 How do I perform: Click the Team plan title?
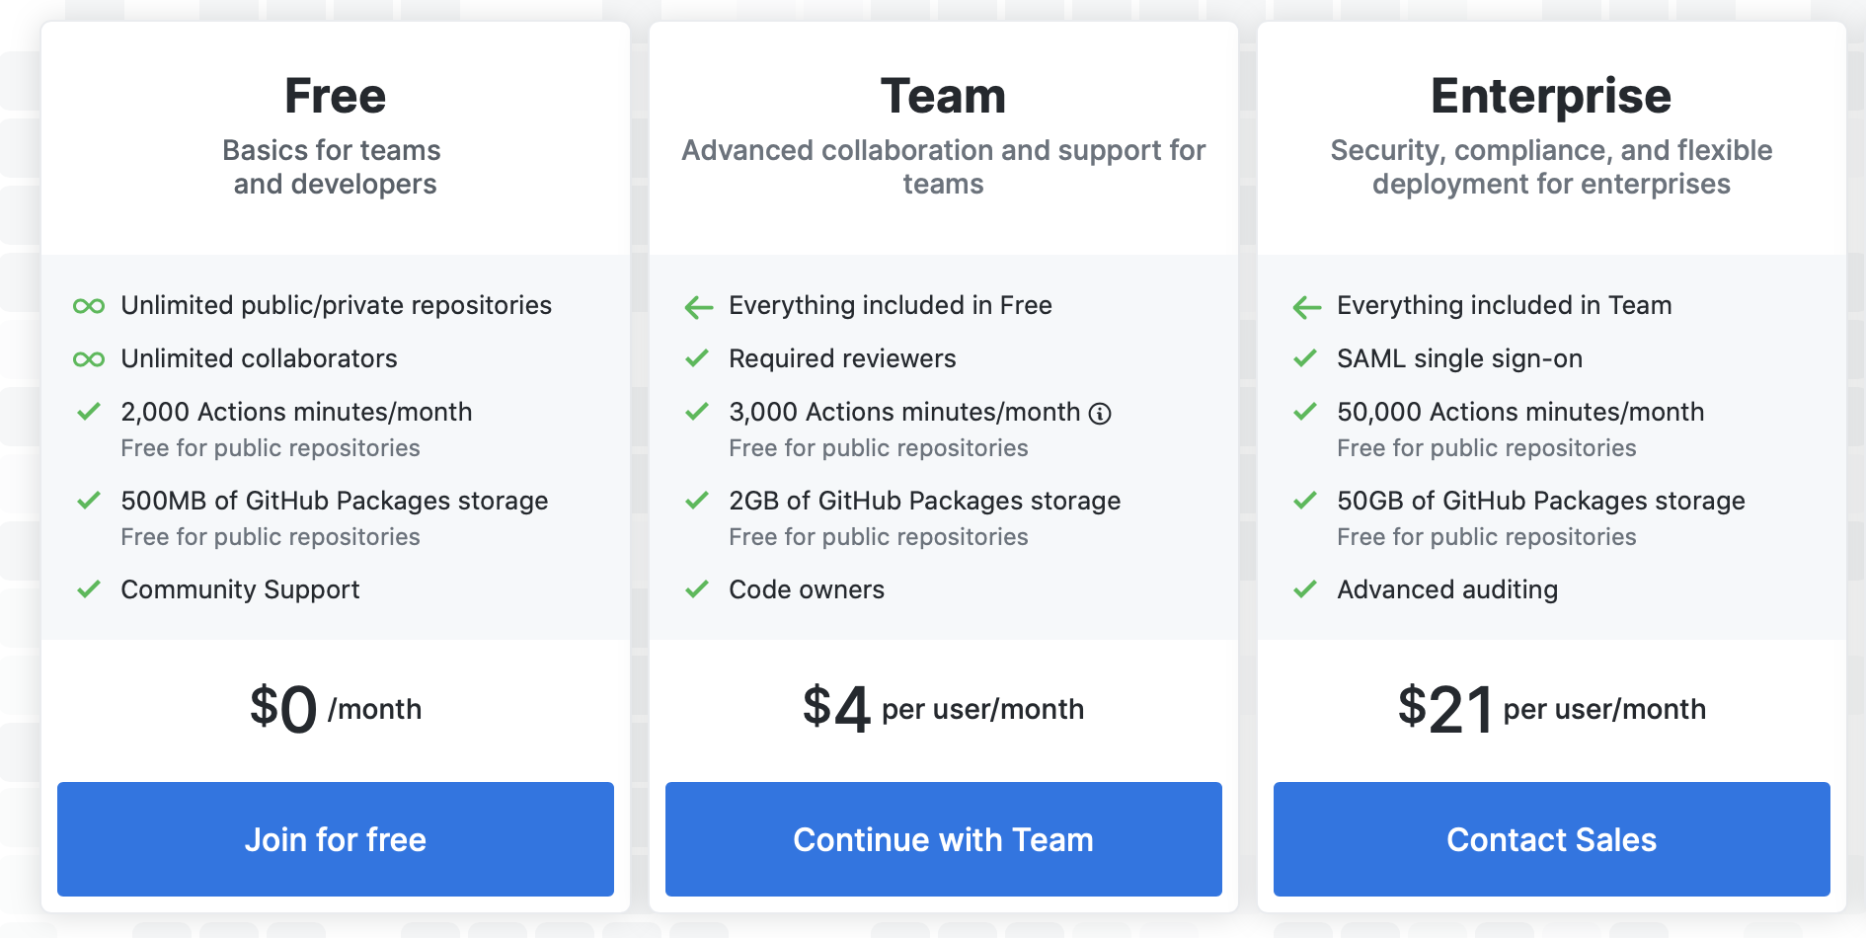(x=943, y=97)
